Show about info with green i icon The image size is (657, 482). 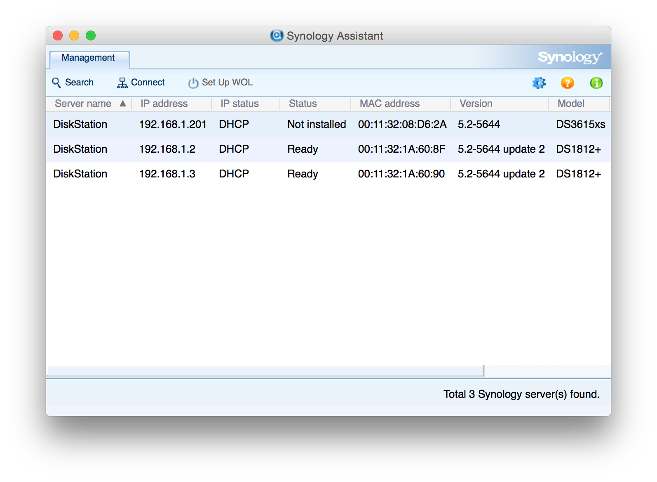[x=596, y=83]
